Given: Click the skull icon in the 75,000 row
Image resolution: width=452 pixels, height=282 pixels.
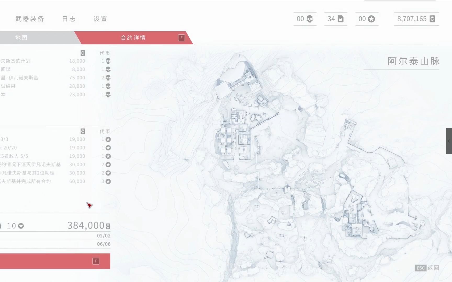Looking at the screenshot, I should tap(108, 78).
